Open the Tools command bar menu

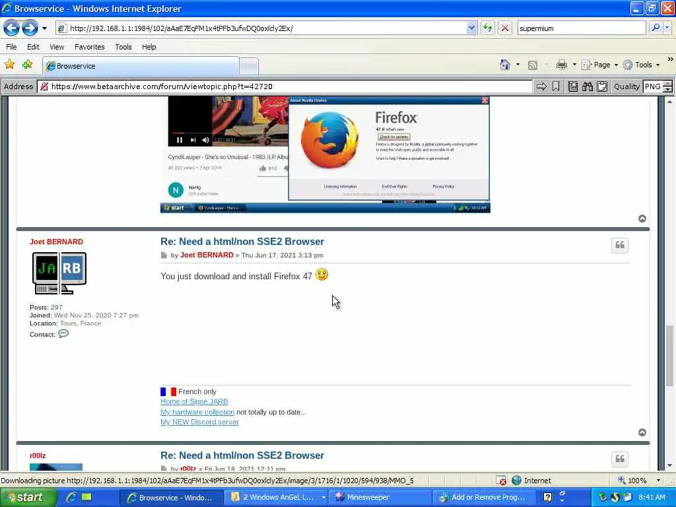pyautogui.click(x=641, y=65)
